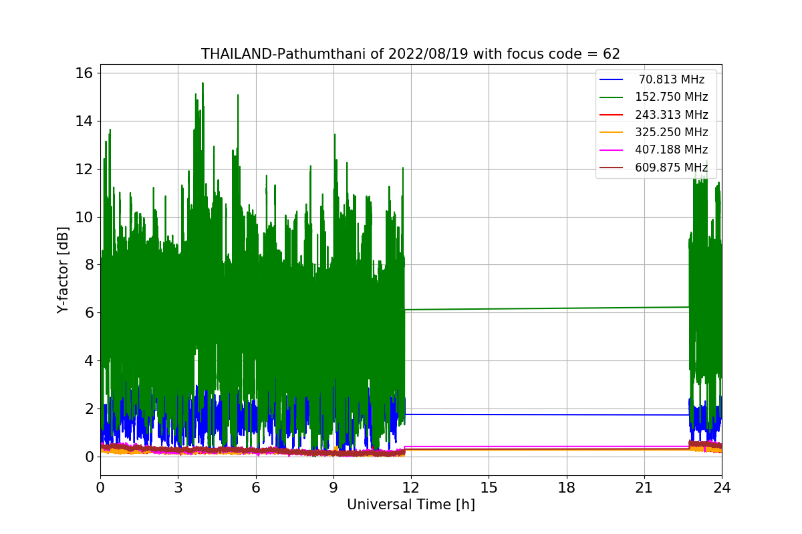Screen dimensions: 802x534
Task: Click x-axis tick label '18'
Action: (567, 487)
